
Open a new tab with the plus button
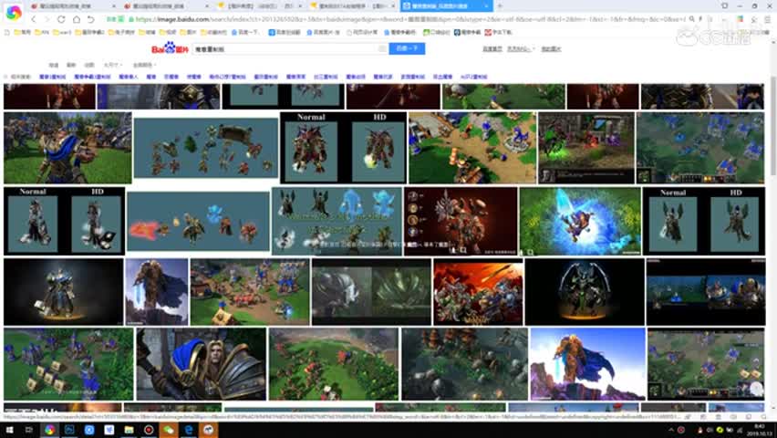click(x=500, y=6)
